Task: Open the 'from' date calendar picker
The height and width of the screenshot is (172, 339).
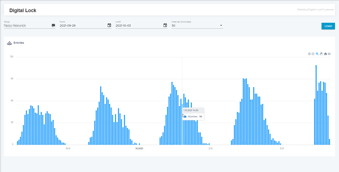Action: pyautogui.click(x=109, y=26)
